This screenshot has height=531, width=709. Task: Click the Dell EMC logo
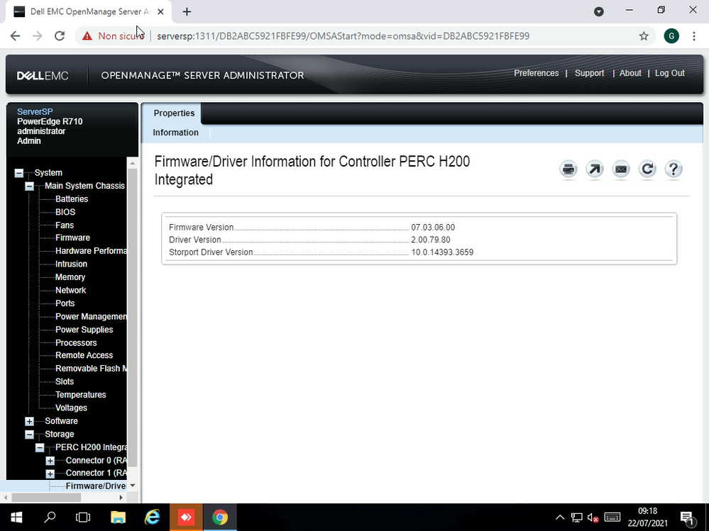[43, 75]
